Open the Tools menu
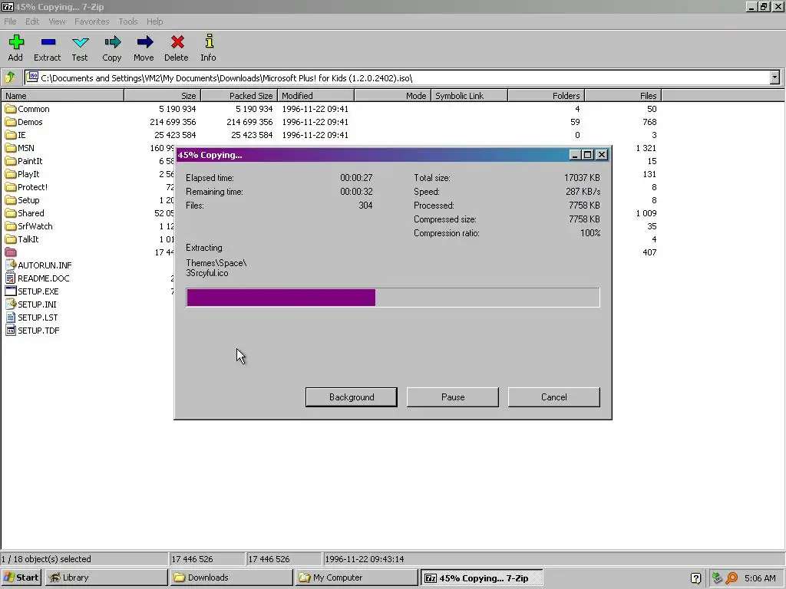 128,21
